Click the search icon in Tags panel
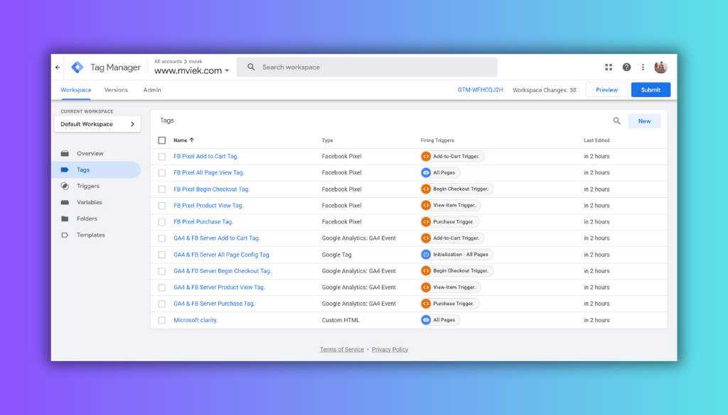 click(x=616, y=121)
